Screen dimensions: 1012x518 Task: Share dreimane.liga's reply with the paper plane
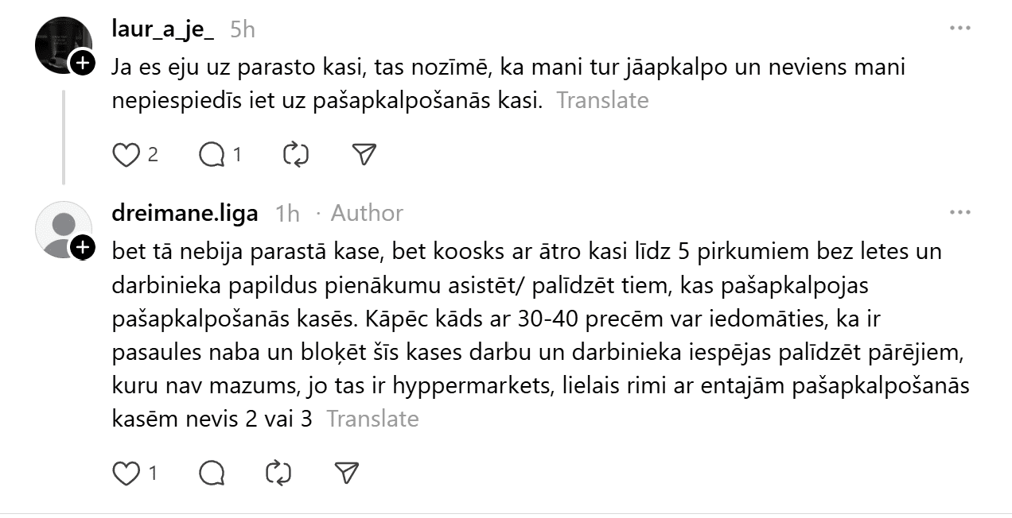click(x=346, y=474)
